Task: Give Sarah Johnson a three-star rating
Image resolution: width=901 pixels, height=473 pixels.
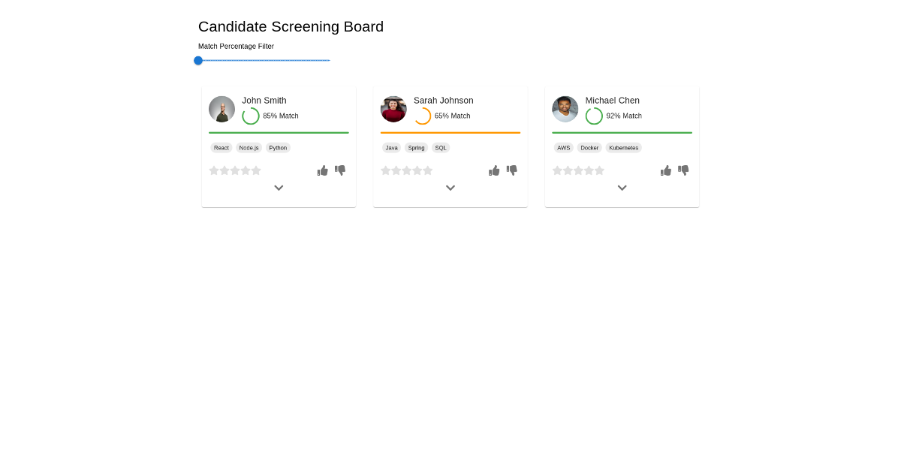Action: pos(407,170)
